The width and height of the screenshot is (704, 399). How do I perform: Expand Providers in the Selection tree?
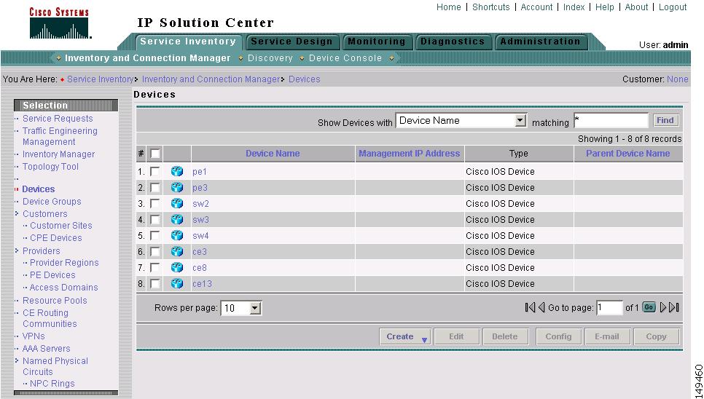(x=17, y=250)
